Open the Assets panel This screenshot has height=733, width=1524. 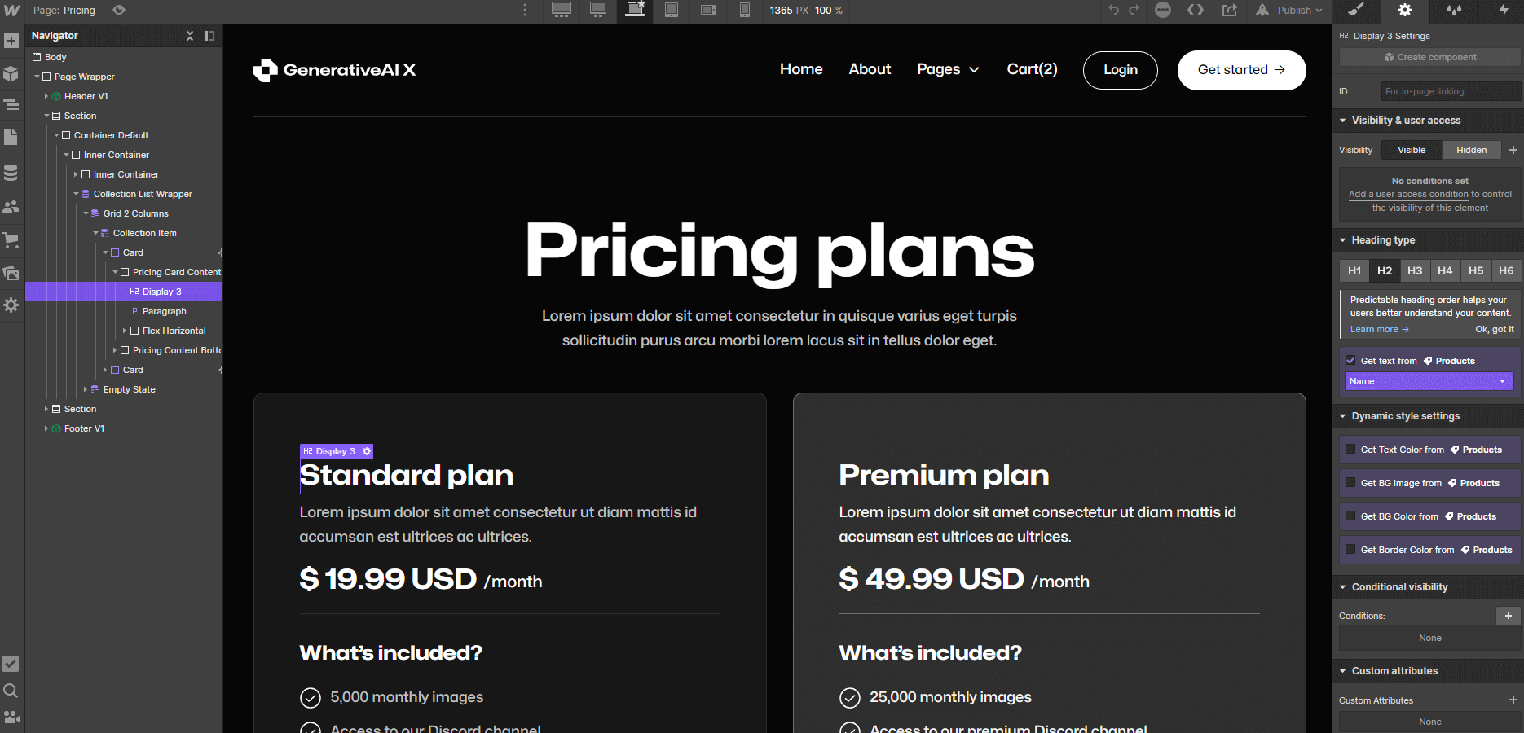coord(12,272)
